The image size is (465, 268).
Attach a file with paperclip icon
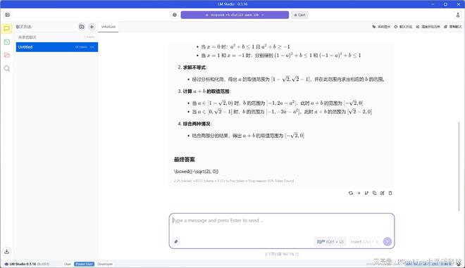[176, 241]
